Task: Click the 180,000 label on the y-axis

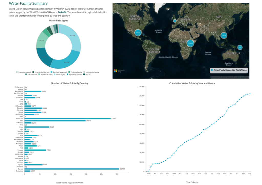Action: click(x=141, y=87)
